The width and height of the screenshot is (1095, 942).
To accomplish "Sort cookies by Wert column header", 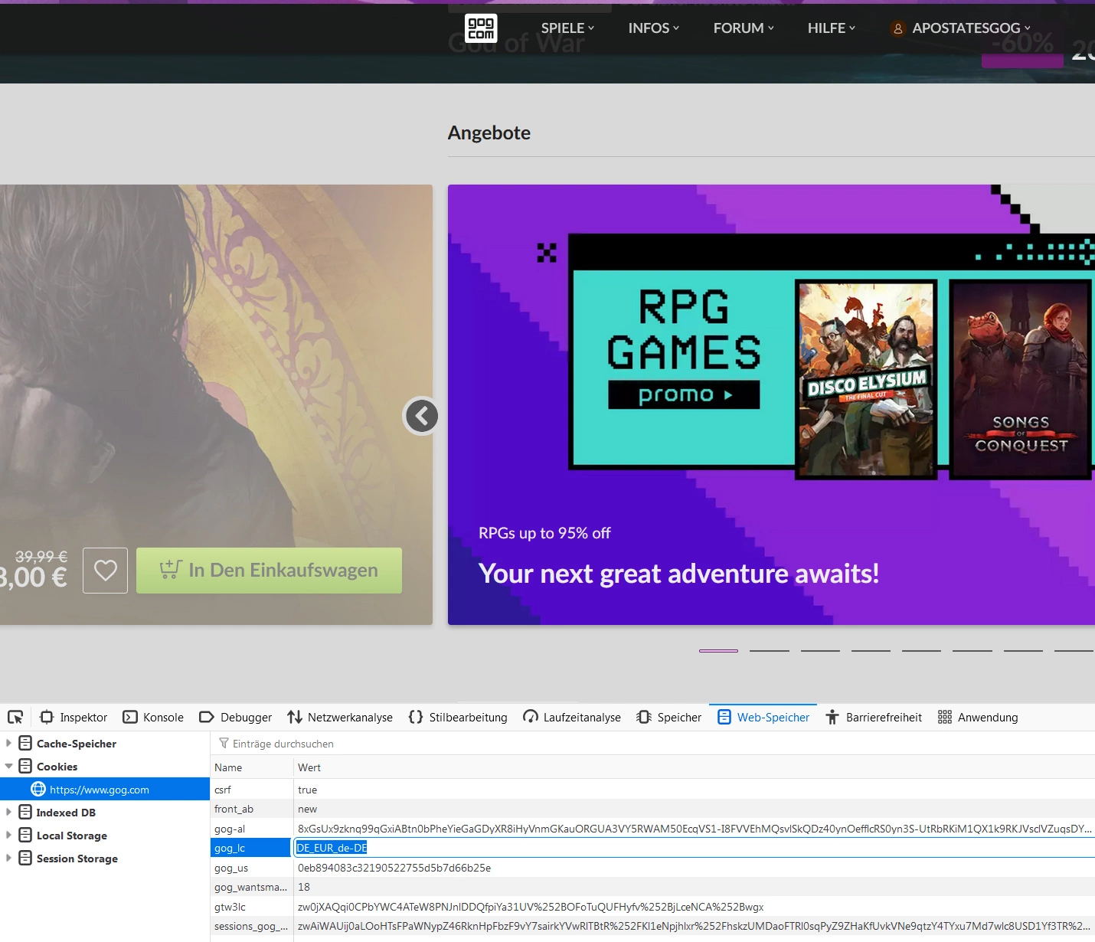I will pyautogui.click(x=695, y=767).
